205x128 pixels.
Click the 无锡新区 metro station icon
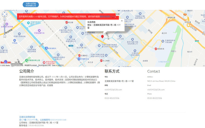(79, 56)
